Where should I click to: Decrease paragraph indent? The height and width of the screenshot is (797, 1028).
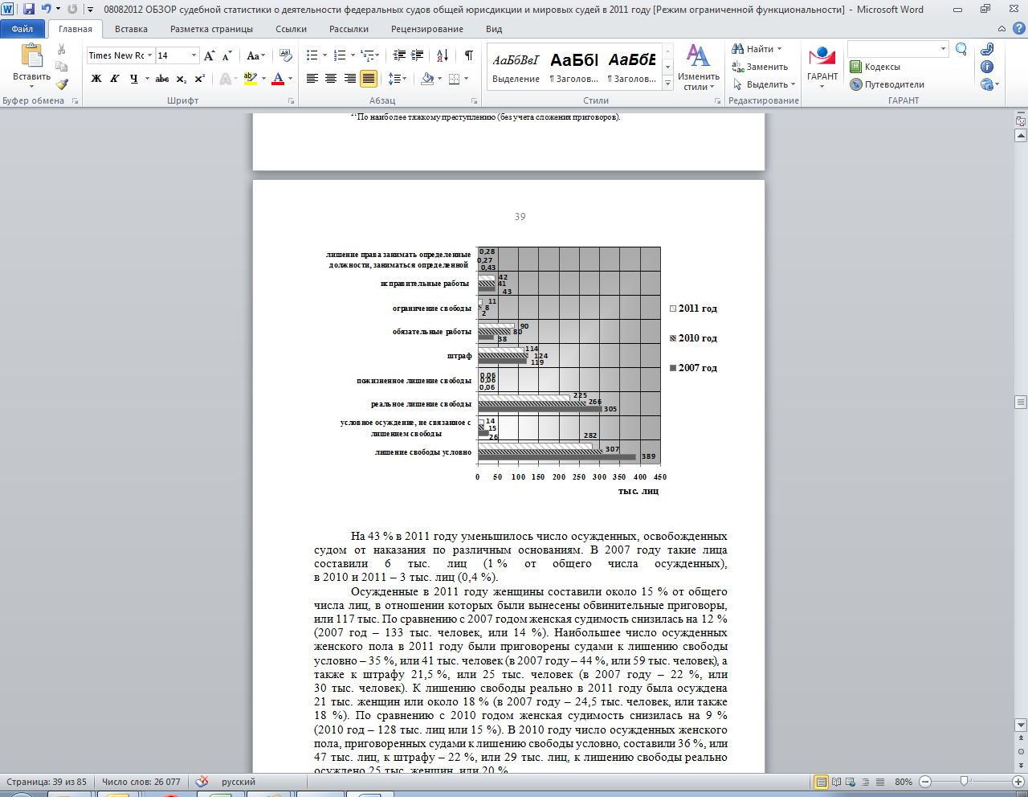click(399, 55)
